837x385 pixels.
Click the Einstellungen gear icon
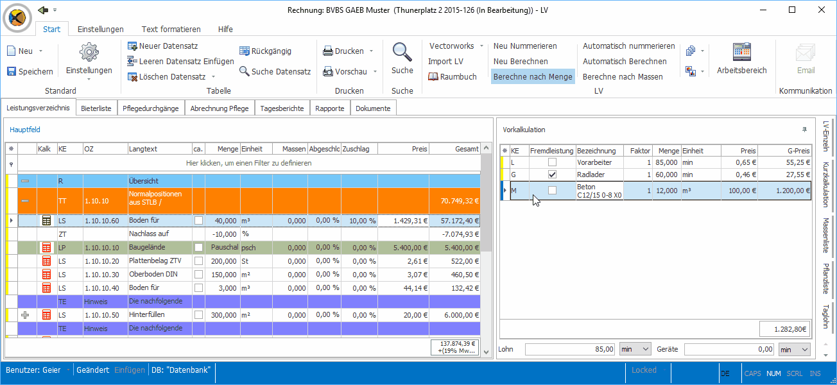pyautogui.click(x=89, y=53)
